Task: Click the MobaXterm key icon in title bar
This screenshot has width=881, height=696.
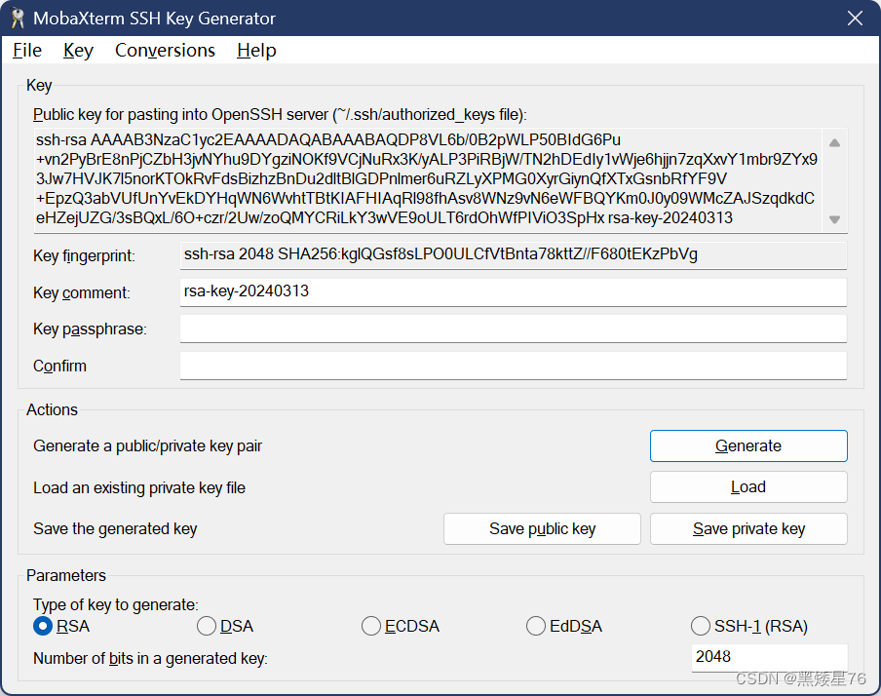Action: coord(18,19)
